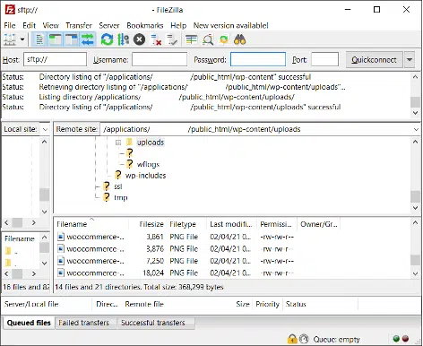Viewport: 423px width, 346px height.
Task: Open the Transfer menu
Action: (79, 26)
